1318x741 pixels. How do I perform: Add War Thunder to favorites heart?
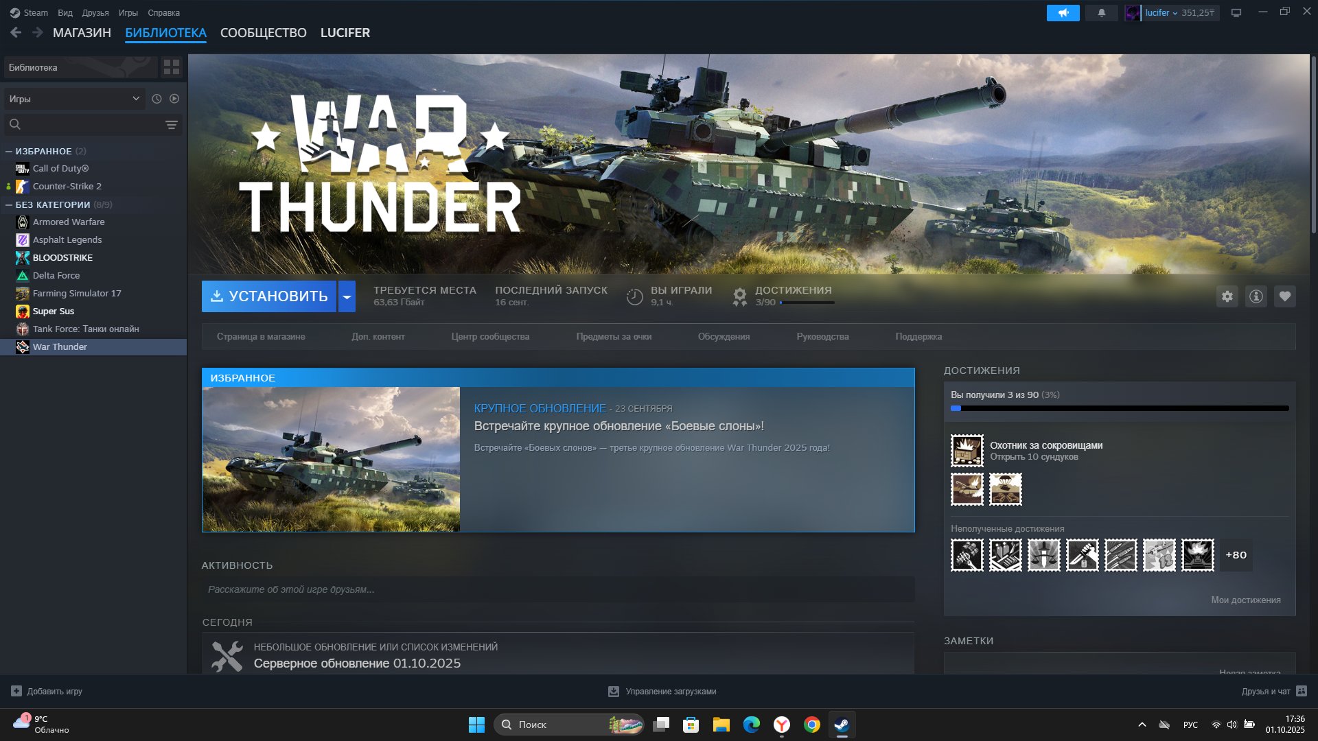coord(1284,296)
